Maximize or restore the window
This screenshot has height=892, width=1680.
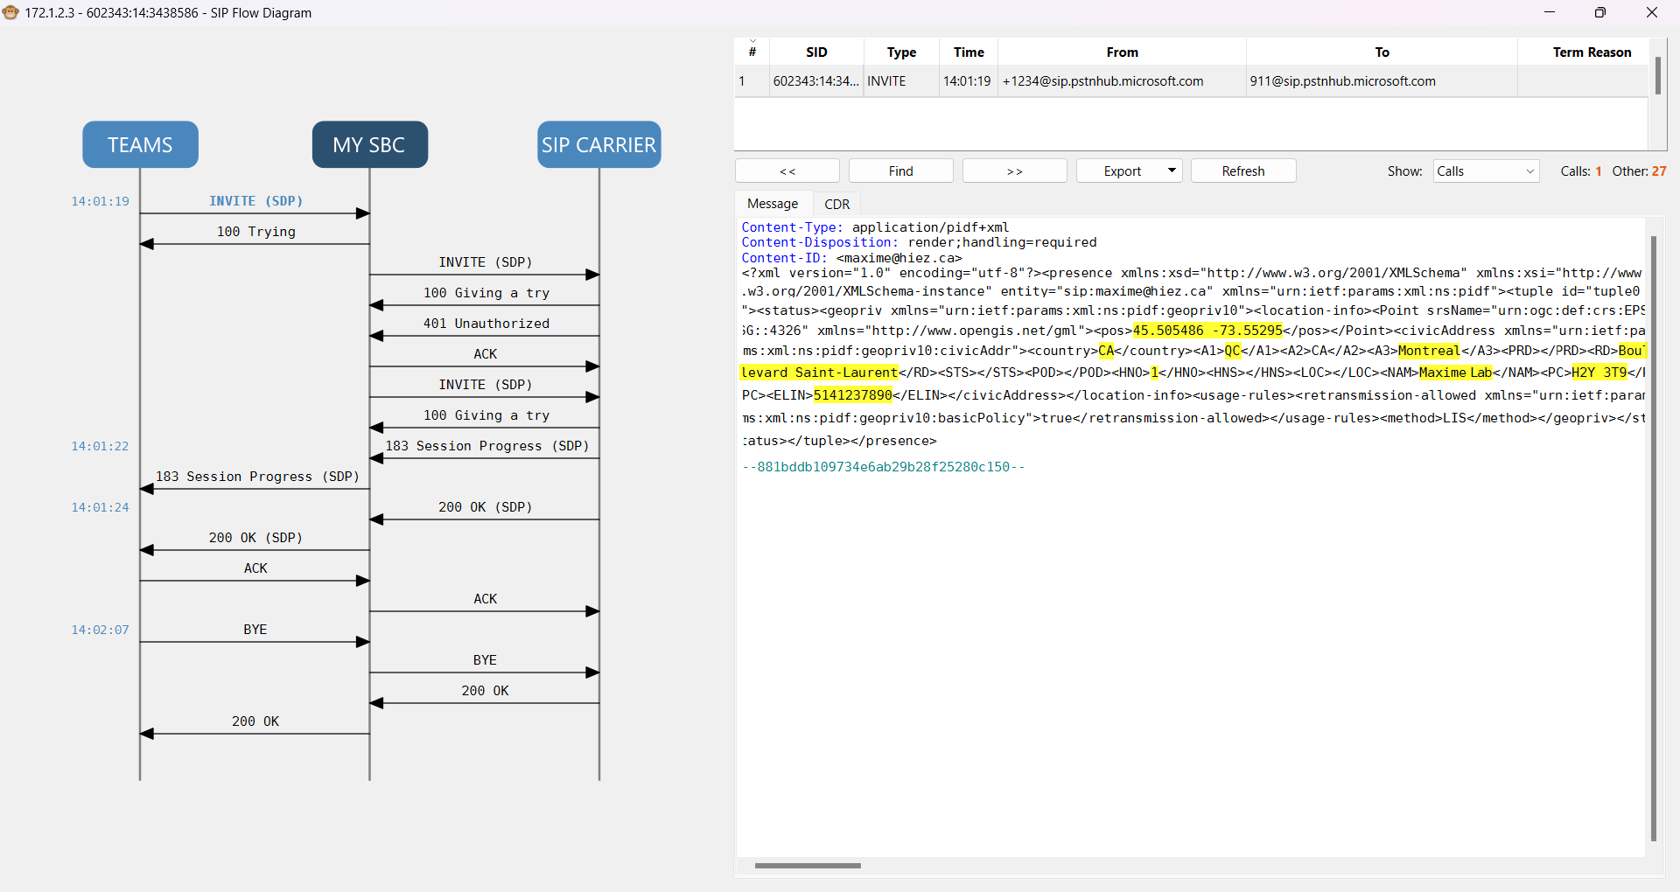[x=1599, y=12]
